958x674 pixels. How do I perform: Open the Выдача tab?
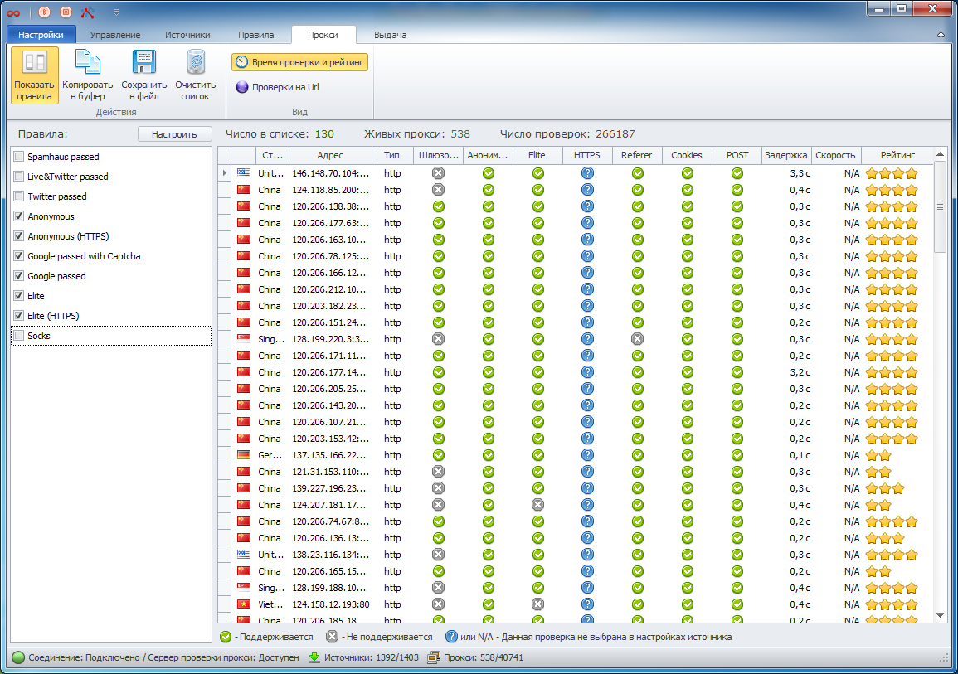(x=390, y=35)
